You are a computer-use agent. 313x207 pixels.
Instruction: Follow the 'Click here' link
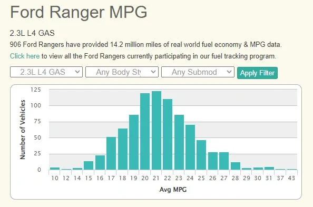point(25,56)
